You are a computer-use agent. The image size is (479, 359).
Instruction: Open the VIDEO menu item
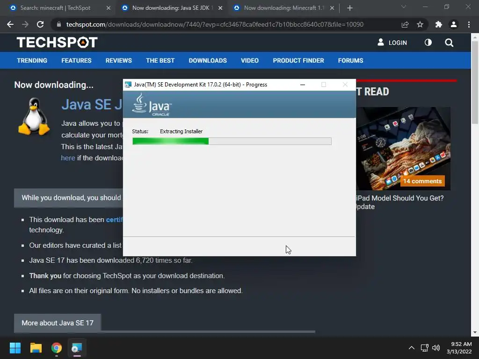coord(250,60)
